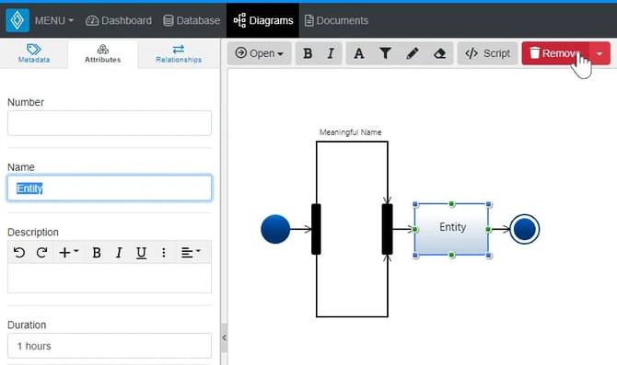Toggle italic in the diagram toolbar
Viewport: 617px width, 365px height.
331,53
